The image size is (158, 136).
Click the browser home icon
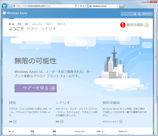point(147,6)
